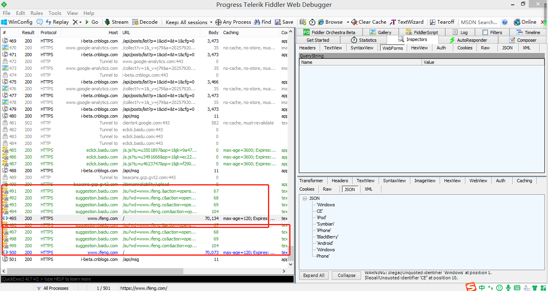Viewport: 548px width, 291px height.
Task: Open Find sessions binoculars tool
Action: coord(262,22)
